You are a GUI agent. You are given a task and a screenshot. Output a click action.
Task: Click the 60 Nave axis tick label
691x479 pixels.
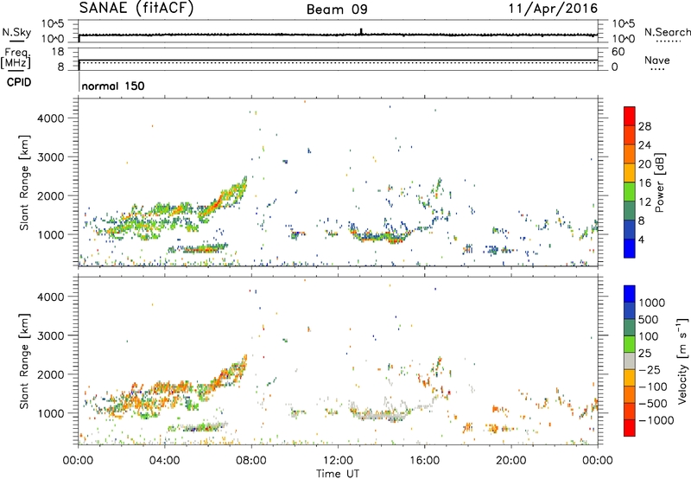[x=618, y=52]
